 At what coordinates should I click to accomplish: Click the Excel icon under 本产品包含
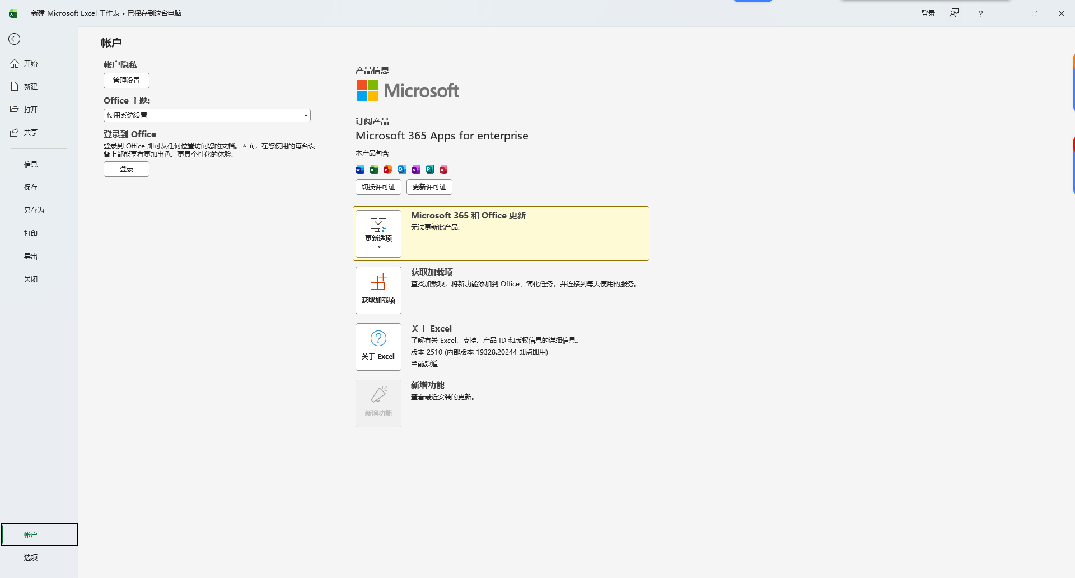(373, 169)
